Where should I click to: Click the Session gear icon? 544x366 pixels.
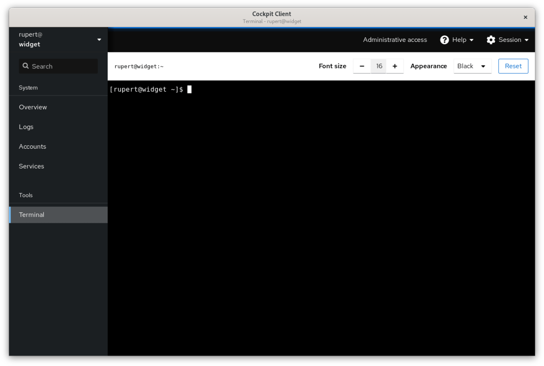(x=491, y=40)
